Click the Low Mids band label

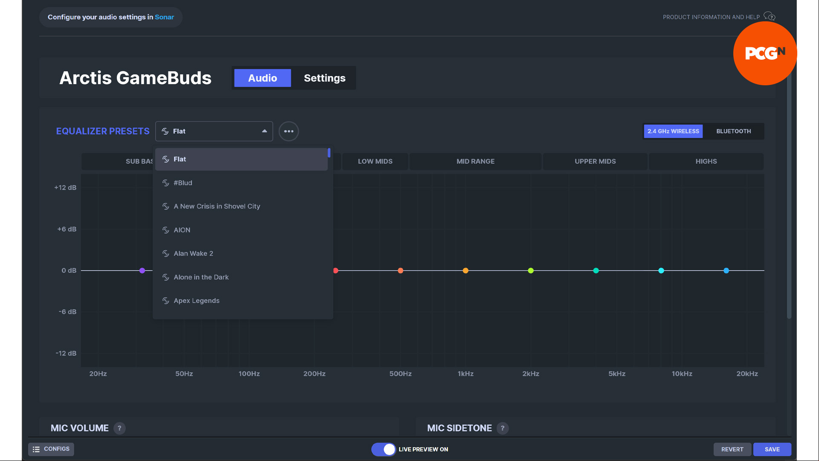tap(375, 161)
